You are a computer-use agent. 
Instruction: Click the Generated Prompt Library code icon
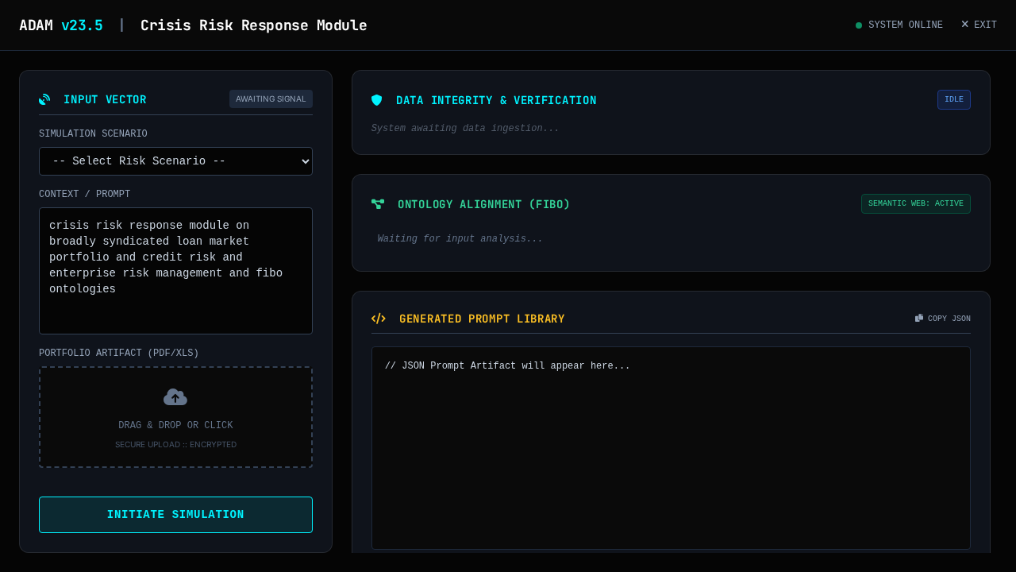pyautogui.click(x=378, y=319)
